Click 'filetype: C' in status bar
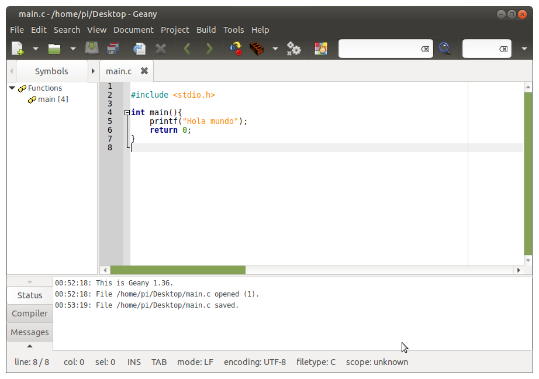 click(316, 362)
